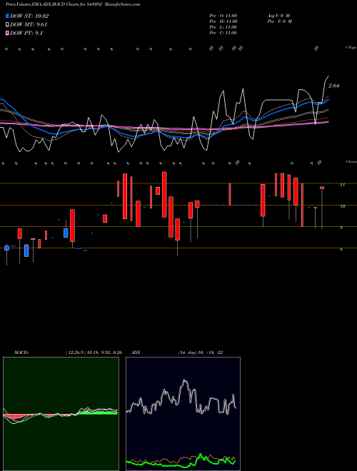Click the '<Lows' marker label
Image resolution: width=357 pixels, height=471 pixels.
[x=351, y=161]
